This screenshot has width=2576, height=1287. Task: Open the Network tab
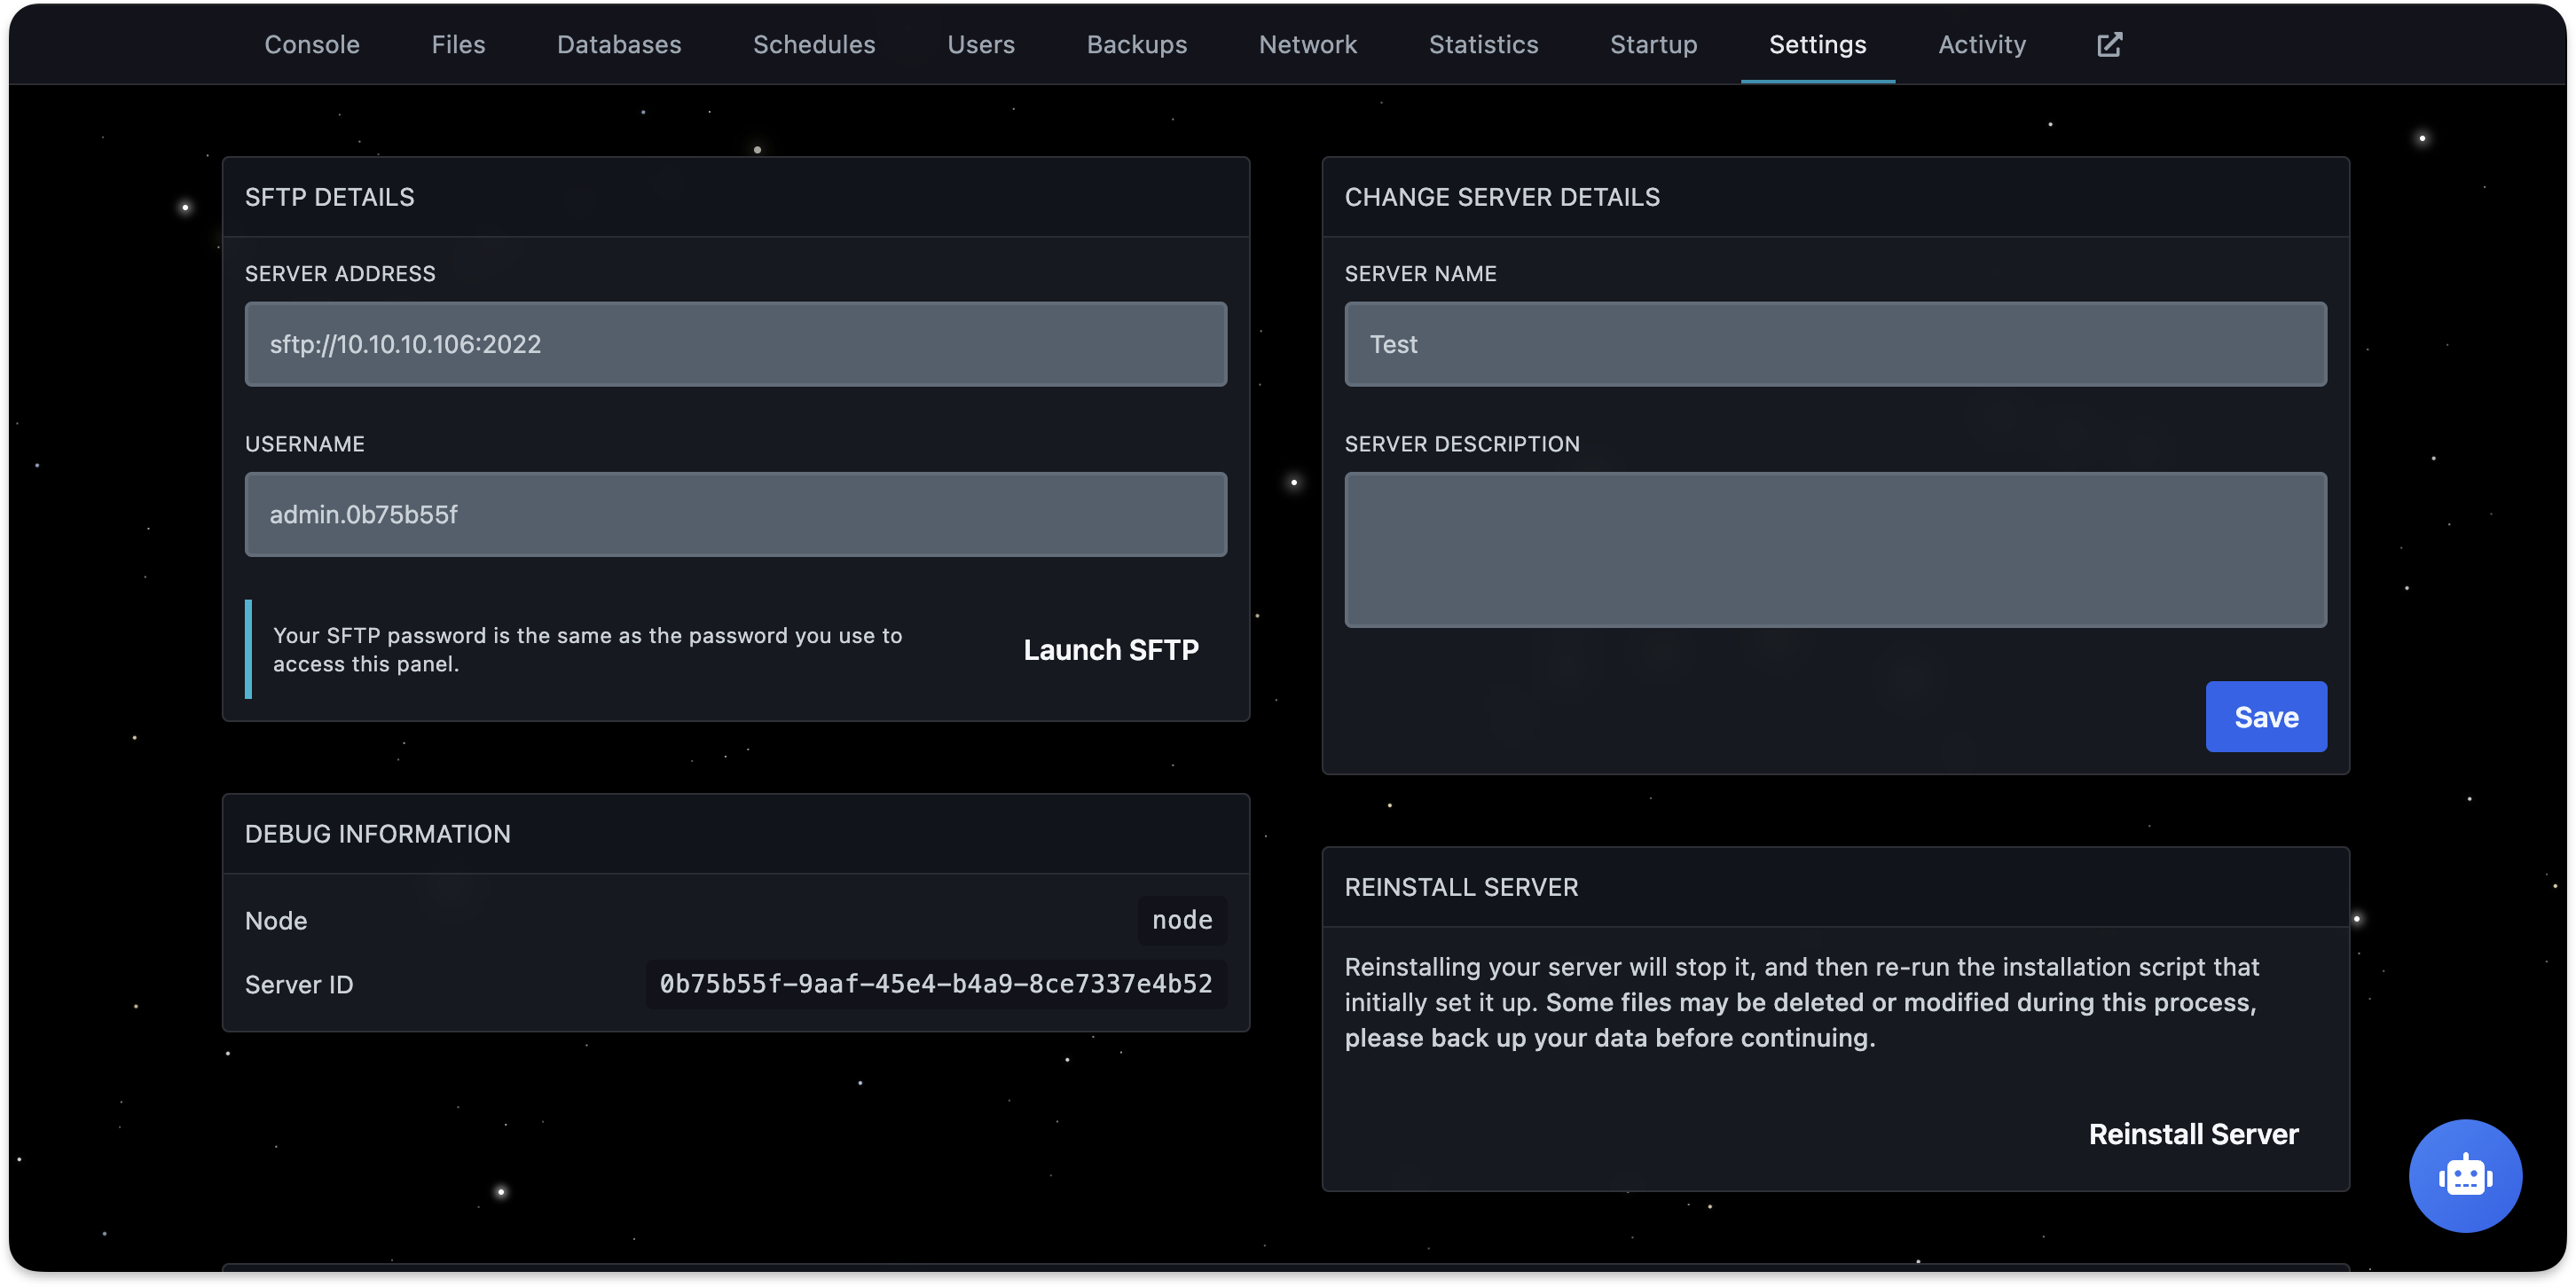tap(1308, 45)
